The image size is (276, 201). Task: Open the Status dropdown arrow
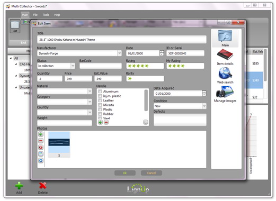coord(73,66)
